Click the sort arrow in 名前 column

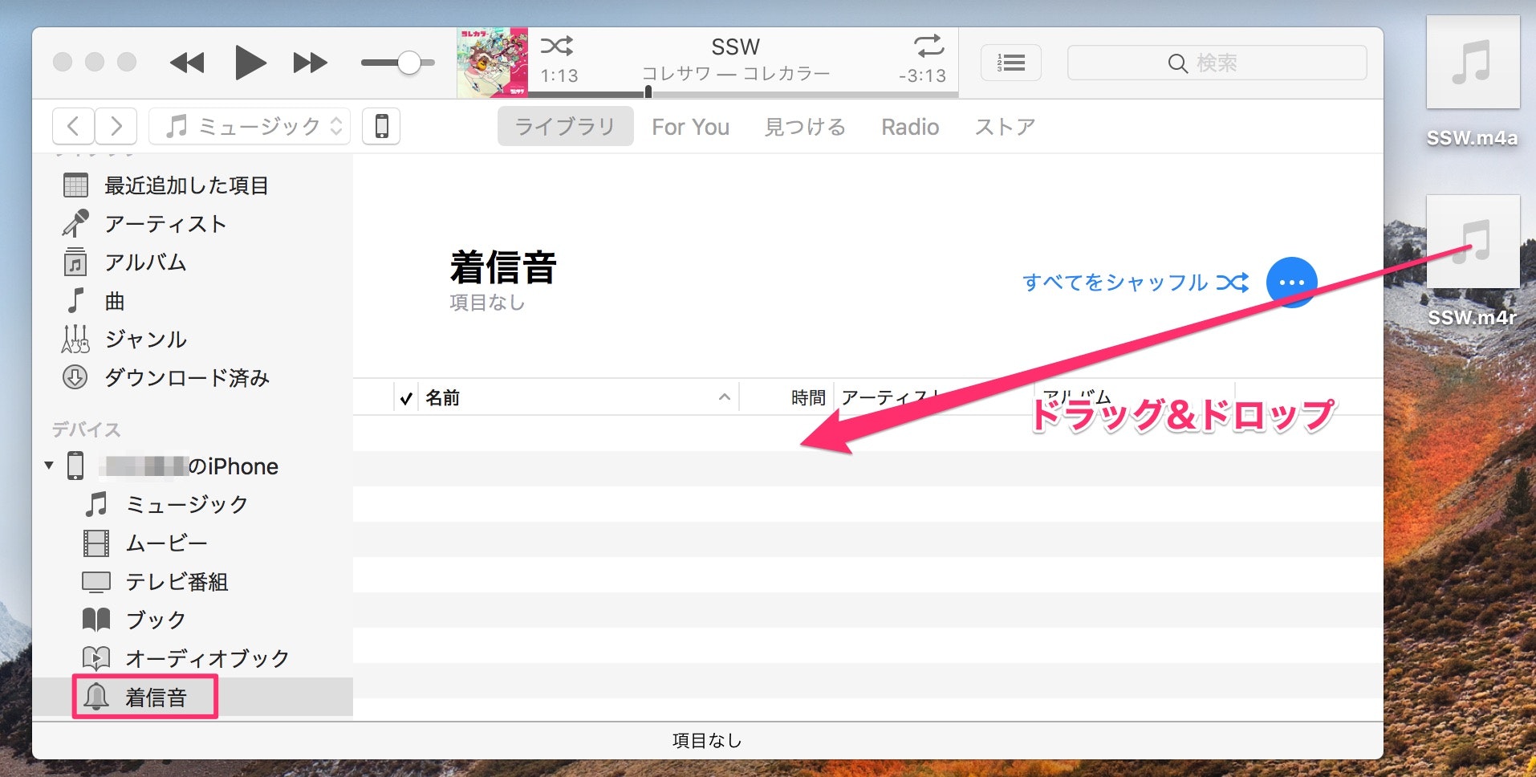(724, 397)
